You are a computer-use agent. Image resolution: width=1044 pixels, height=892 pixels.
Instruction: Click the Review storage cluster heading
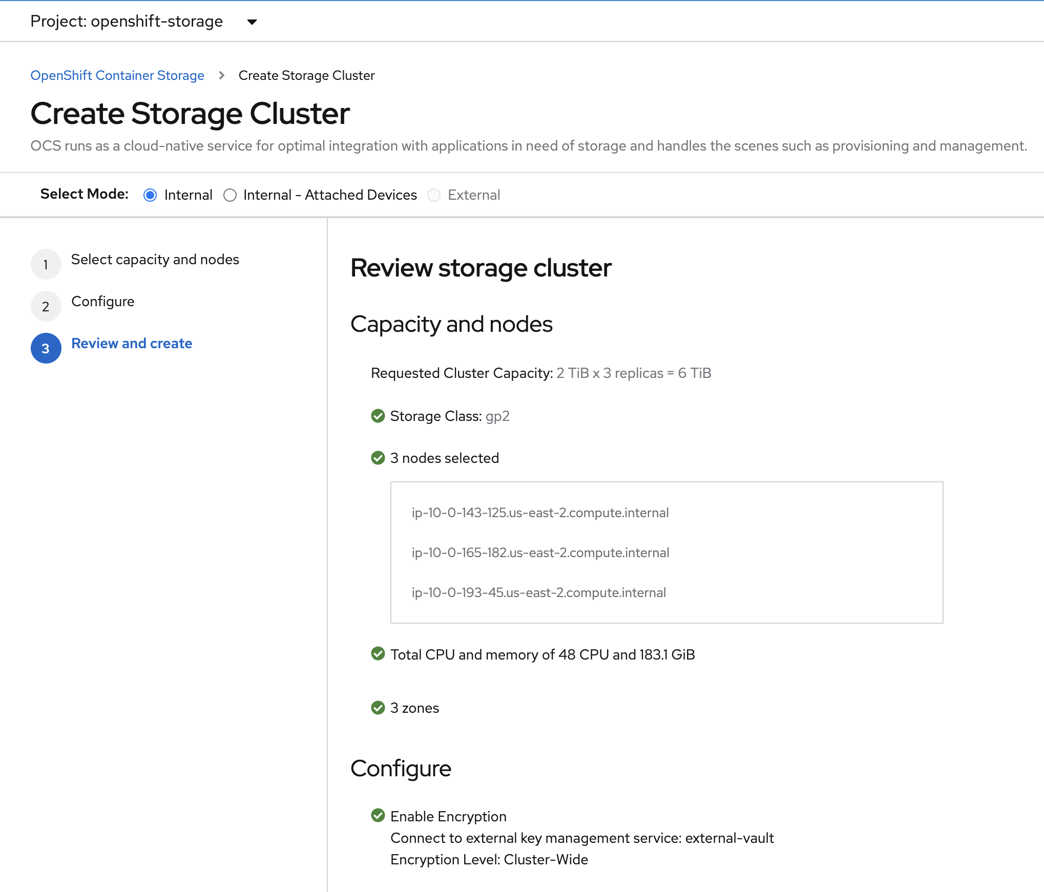[481, 268]
